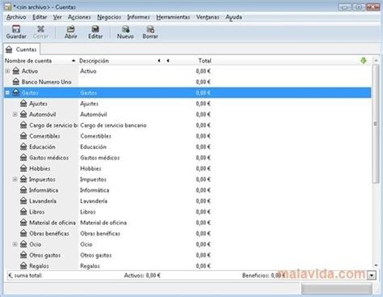Screen dimensions: 383x297
Task: Click the bank icon next to Hobbies
Action: (23, 168)
